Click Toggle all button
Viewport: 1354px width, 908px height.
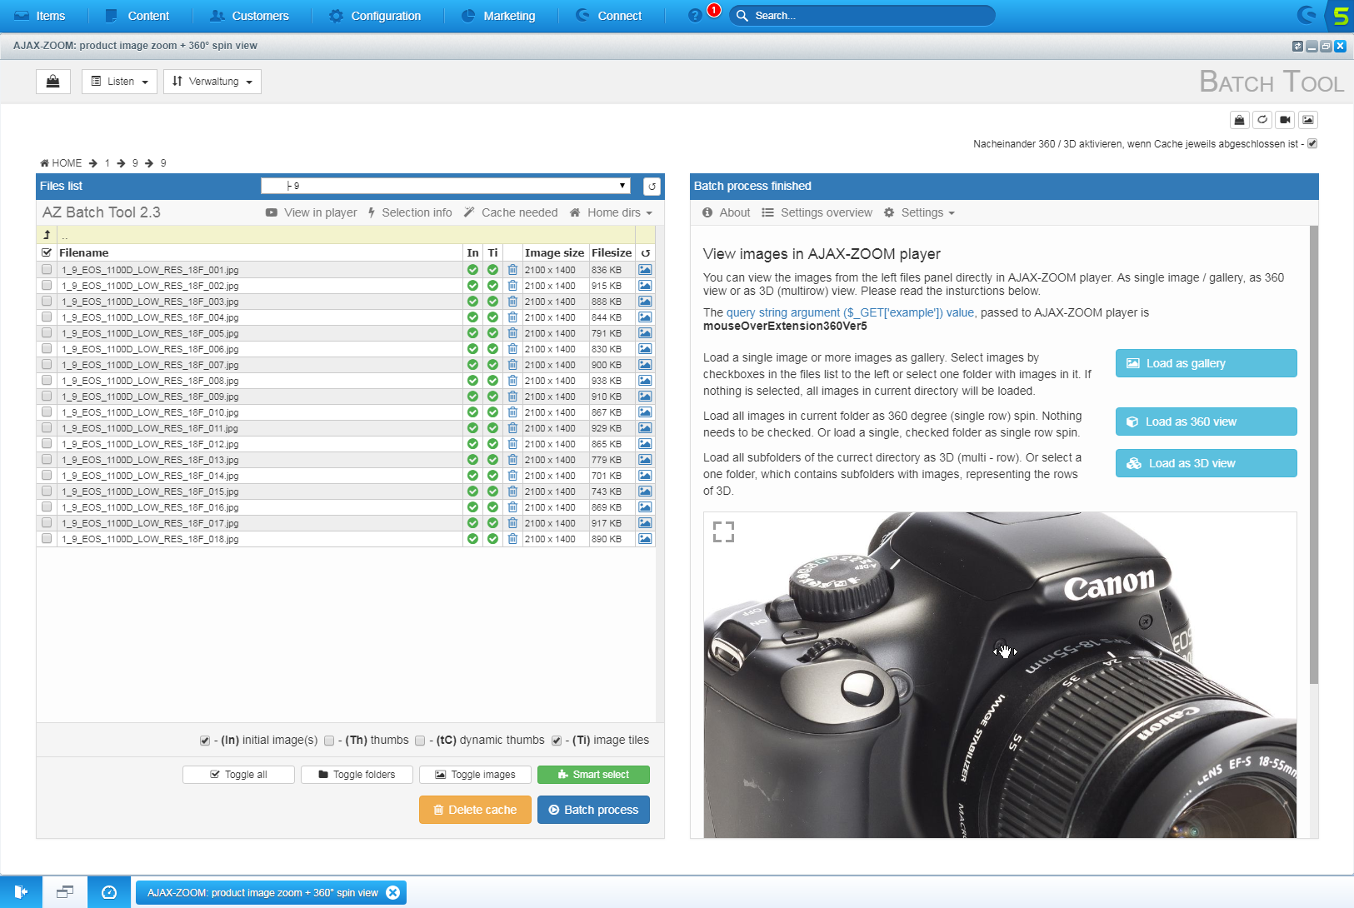click(238, 775)
